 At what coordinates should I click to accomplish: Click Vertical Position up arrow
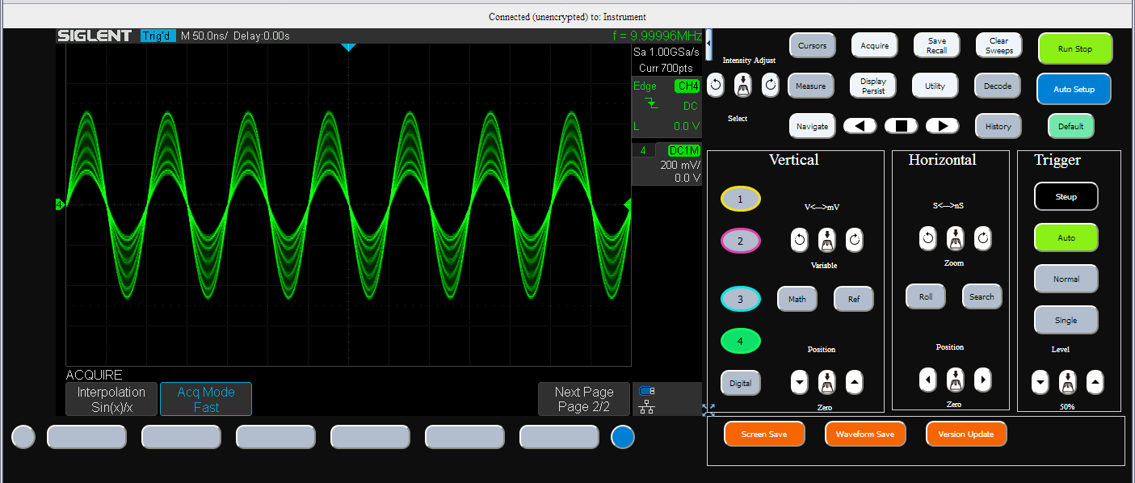tap(854, 381)
